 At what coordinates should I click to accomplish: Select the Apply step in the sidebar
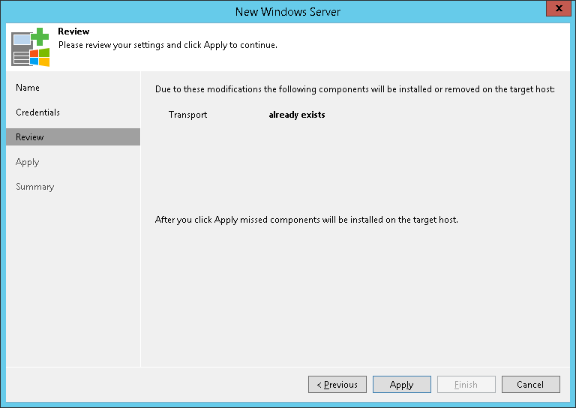(27, 162)
